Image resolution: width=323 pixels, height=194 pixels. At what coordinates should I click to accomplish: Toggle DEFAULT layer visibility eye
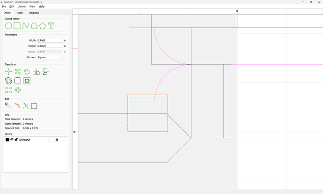(x=12, y=139)
